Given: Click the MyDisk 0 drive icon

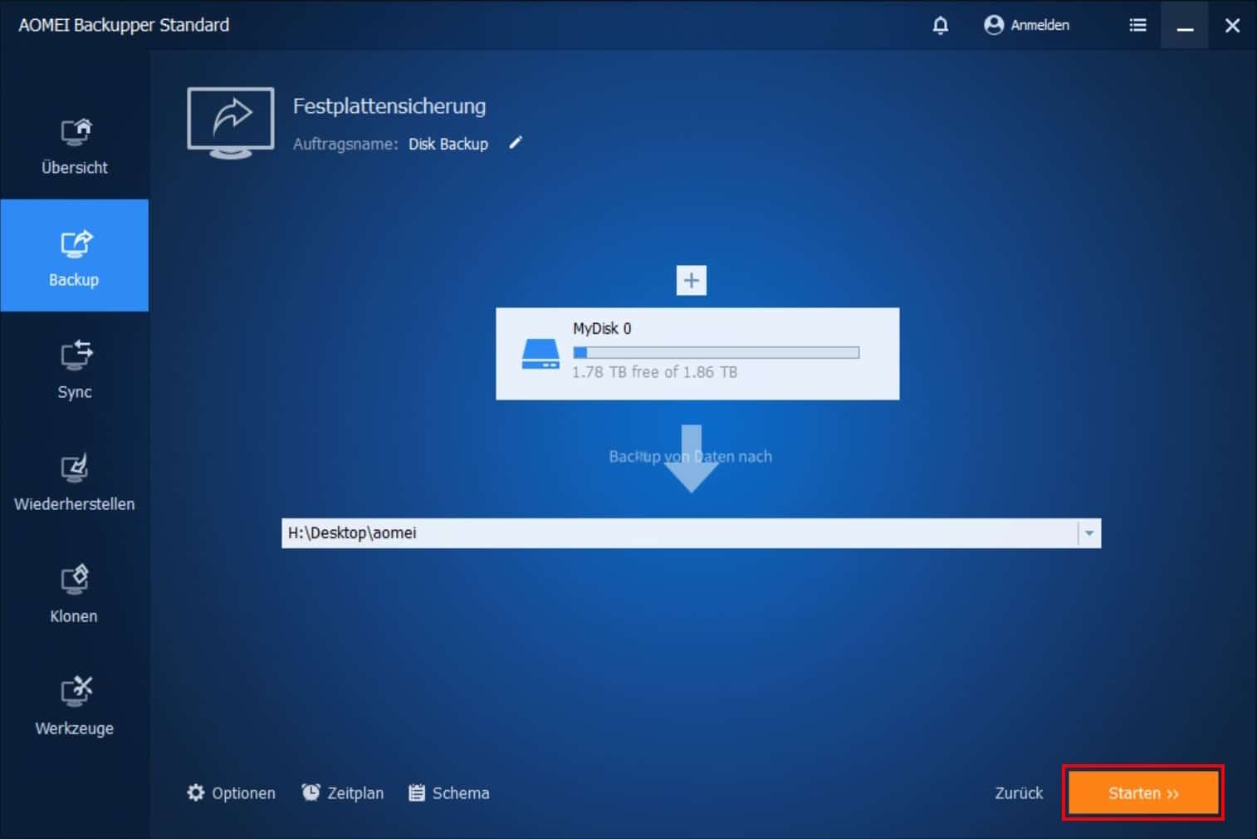Looking at the screenshot, I should click(540, 354).
